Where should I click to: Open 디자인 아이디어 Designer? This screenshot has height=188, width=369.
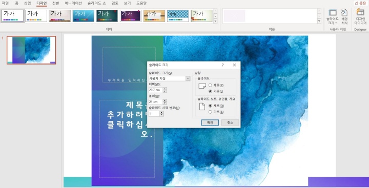pos(360,17)
